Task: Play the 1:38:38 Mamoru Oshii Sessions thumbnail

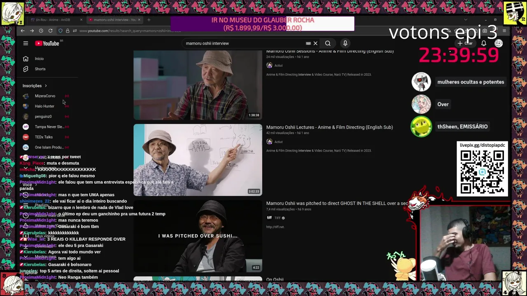Action: click(198, 85)
